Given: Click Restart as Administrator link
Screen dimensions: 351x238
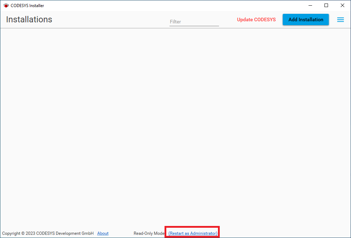Looking at the screenshot, I should coord(193,233).
